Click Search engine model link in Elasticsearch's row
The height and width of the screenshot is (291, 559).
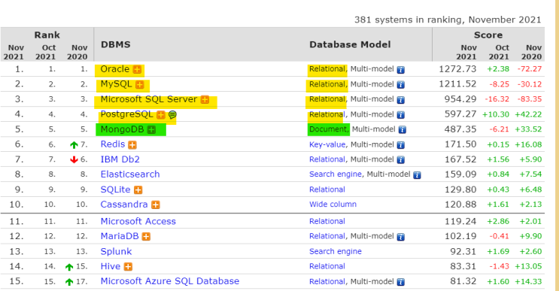336,174
